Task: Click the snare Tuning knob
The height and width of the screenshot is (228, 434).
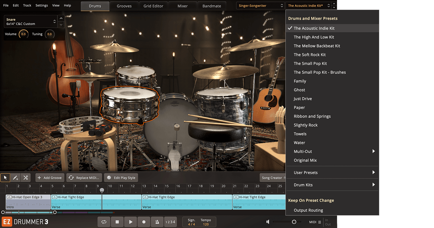Action: point(50,34)
